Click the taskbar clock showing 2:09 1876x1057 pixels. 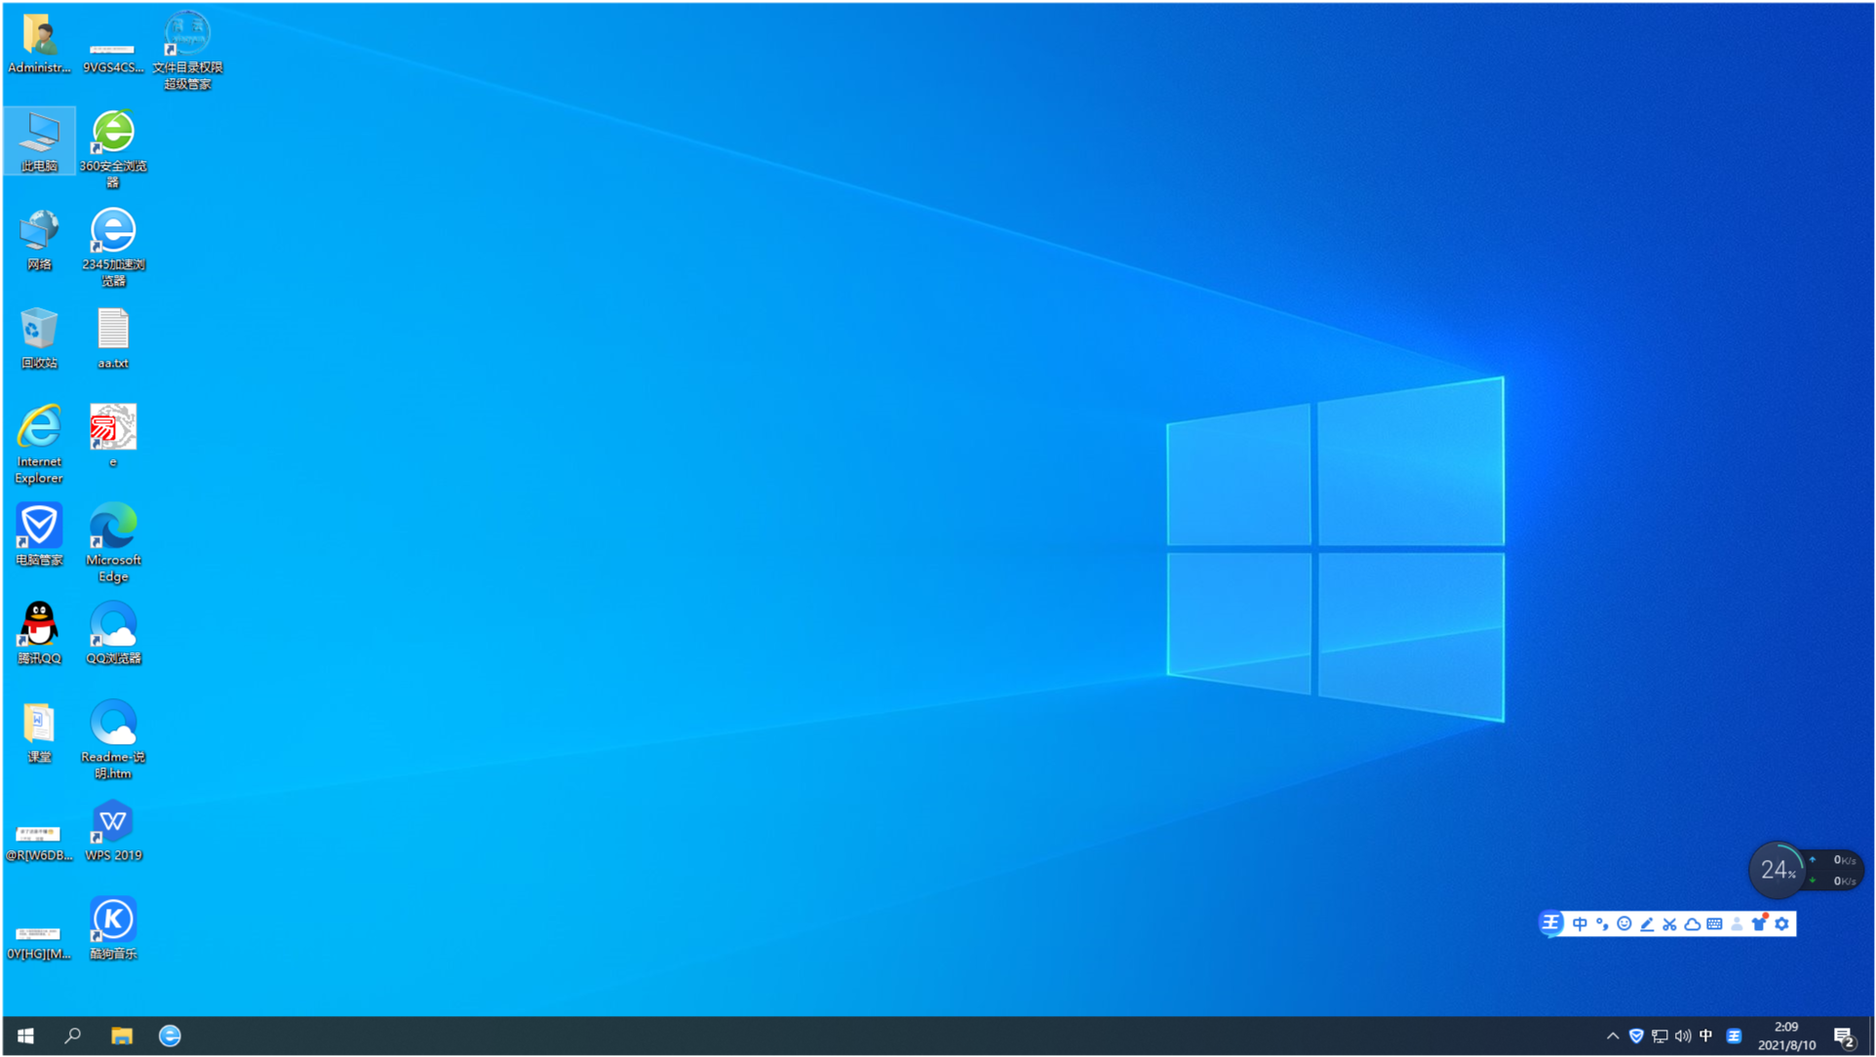click(1786, 1036)
